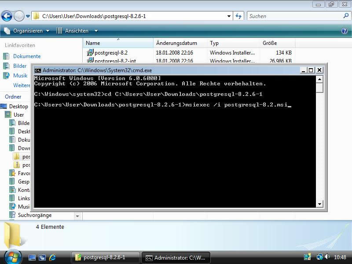
Task: Focus the Suchen search box
Action: [x=295, y=16]
